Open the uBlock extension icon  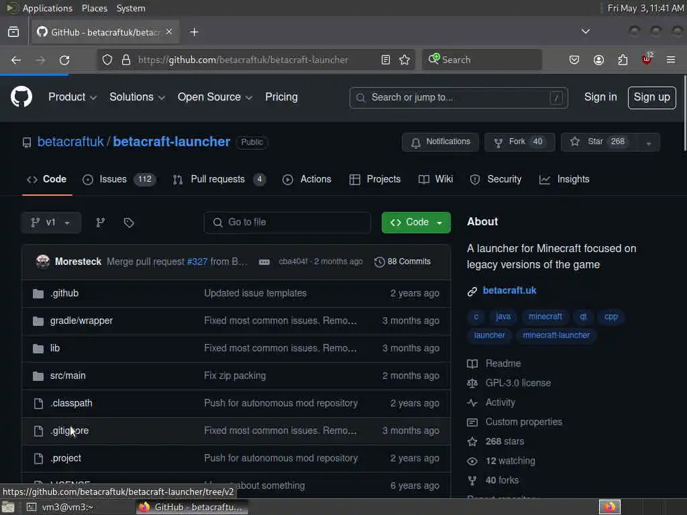647,59
